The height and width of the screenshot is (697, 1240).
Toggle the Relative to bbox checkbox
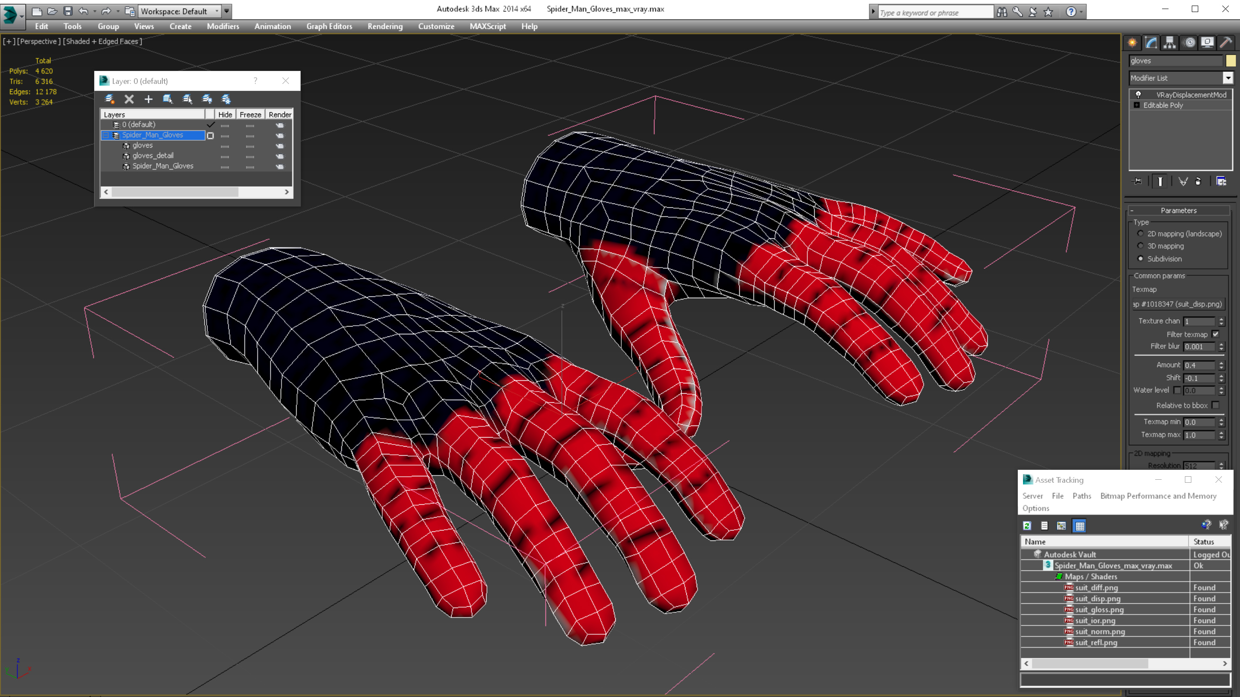click(x=1215, y=405)
